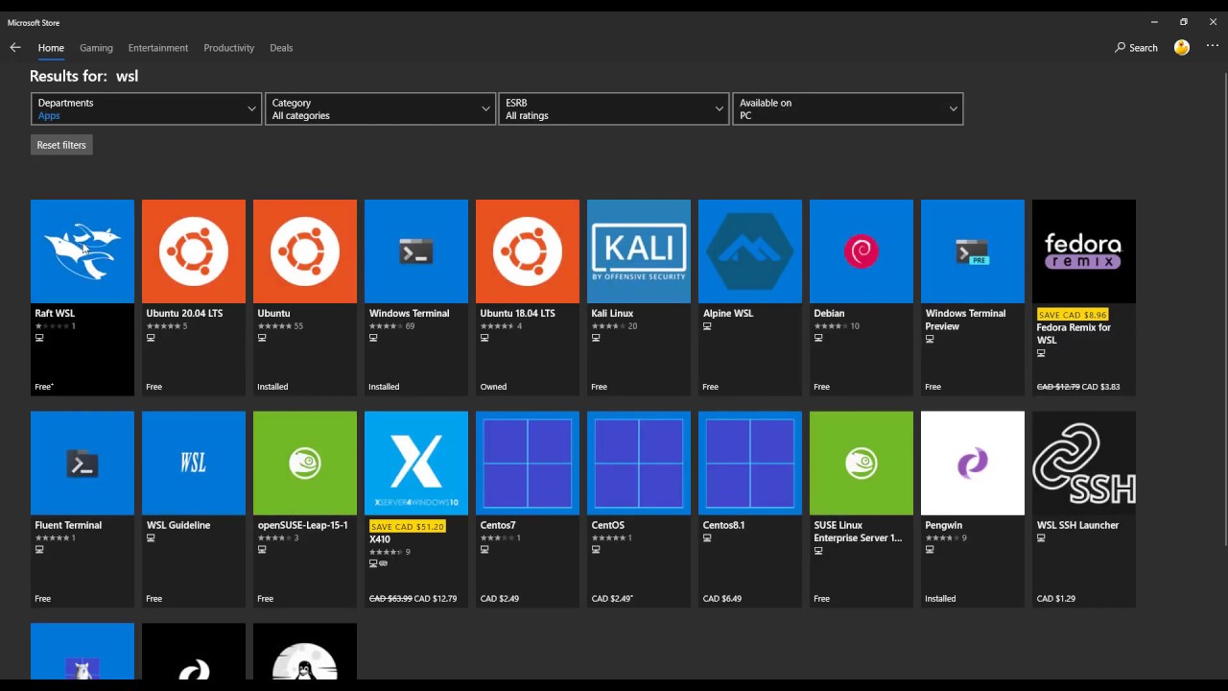Click the WSL SSH Launcher CAD $1.29 price

point(1056,599)
